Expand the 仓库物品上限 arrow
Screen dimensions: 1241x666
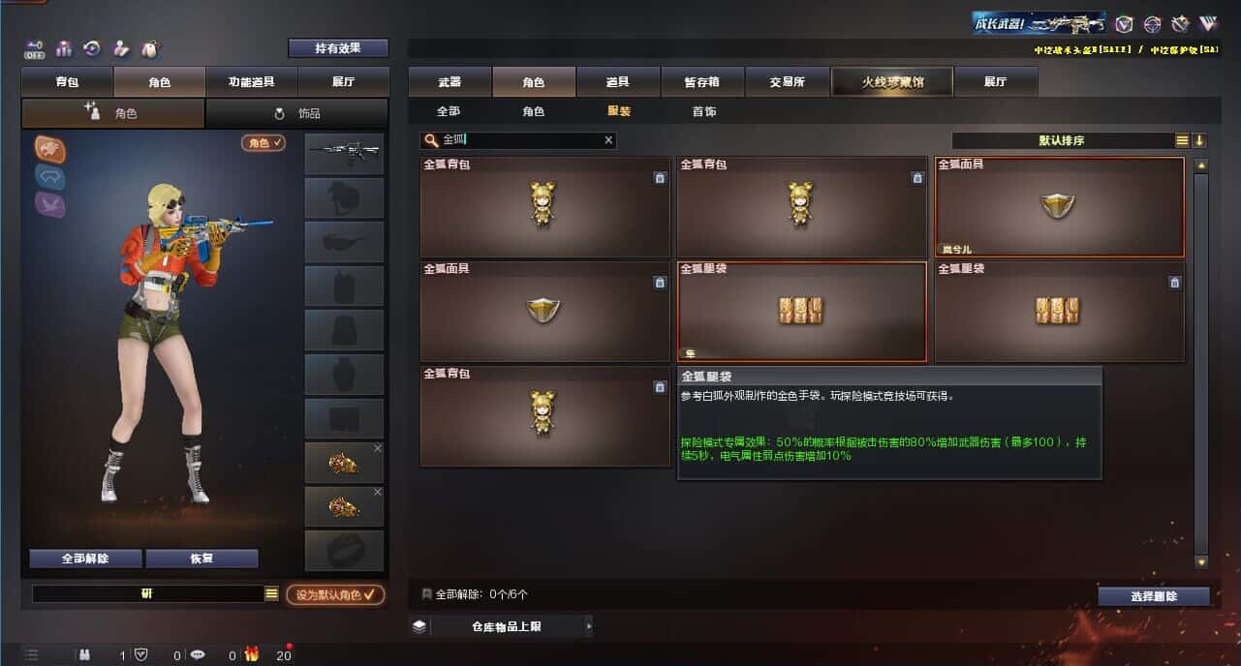pos(588,626)
